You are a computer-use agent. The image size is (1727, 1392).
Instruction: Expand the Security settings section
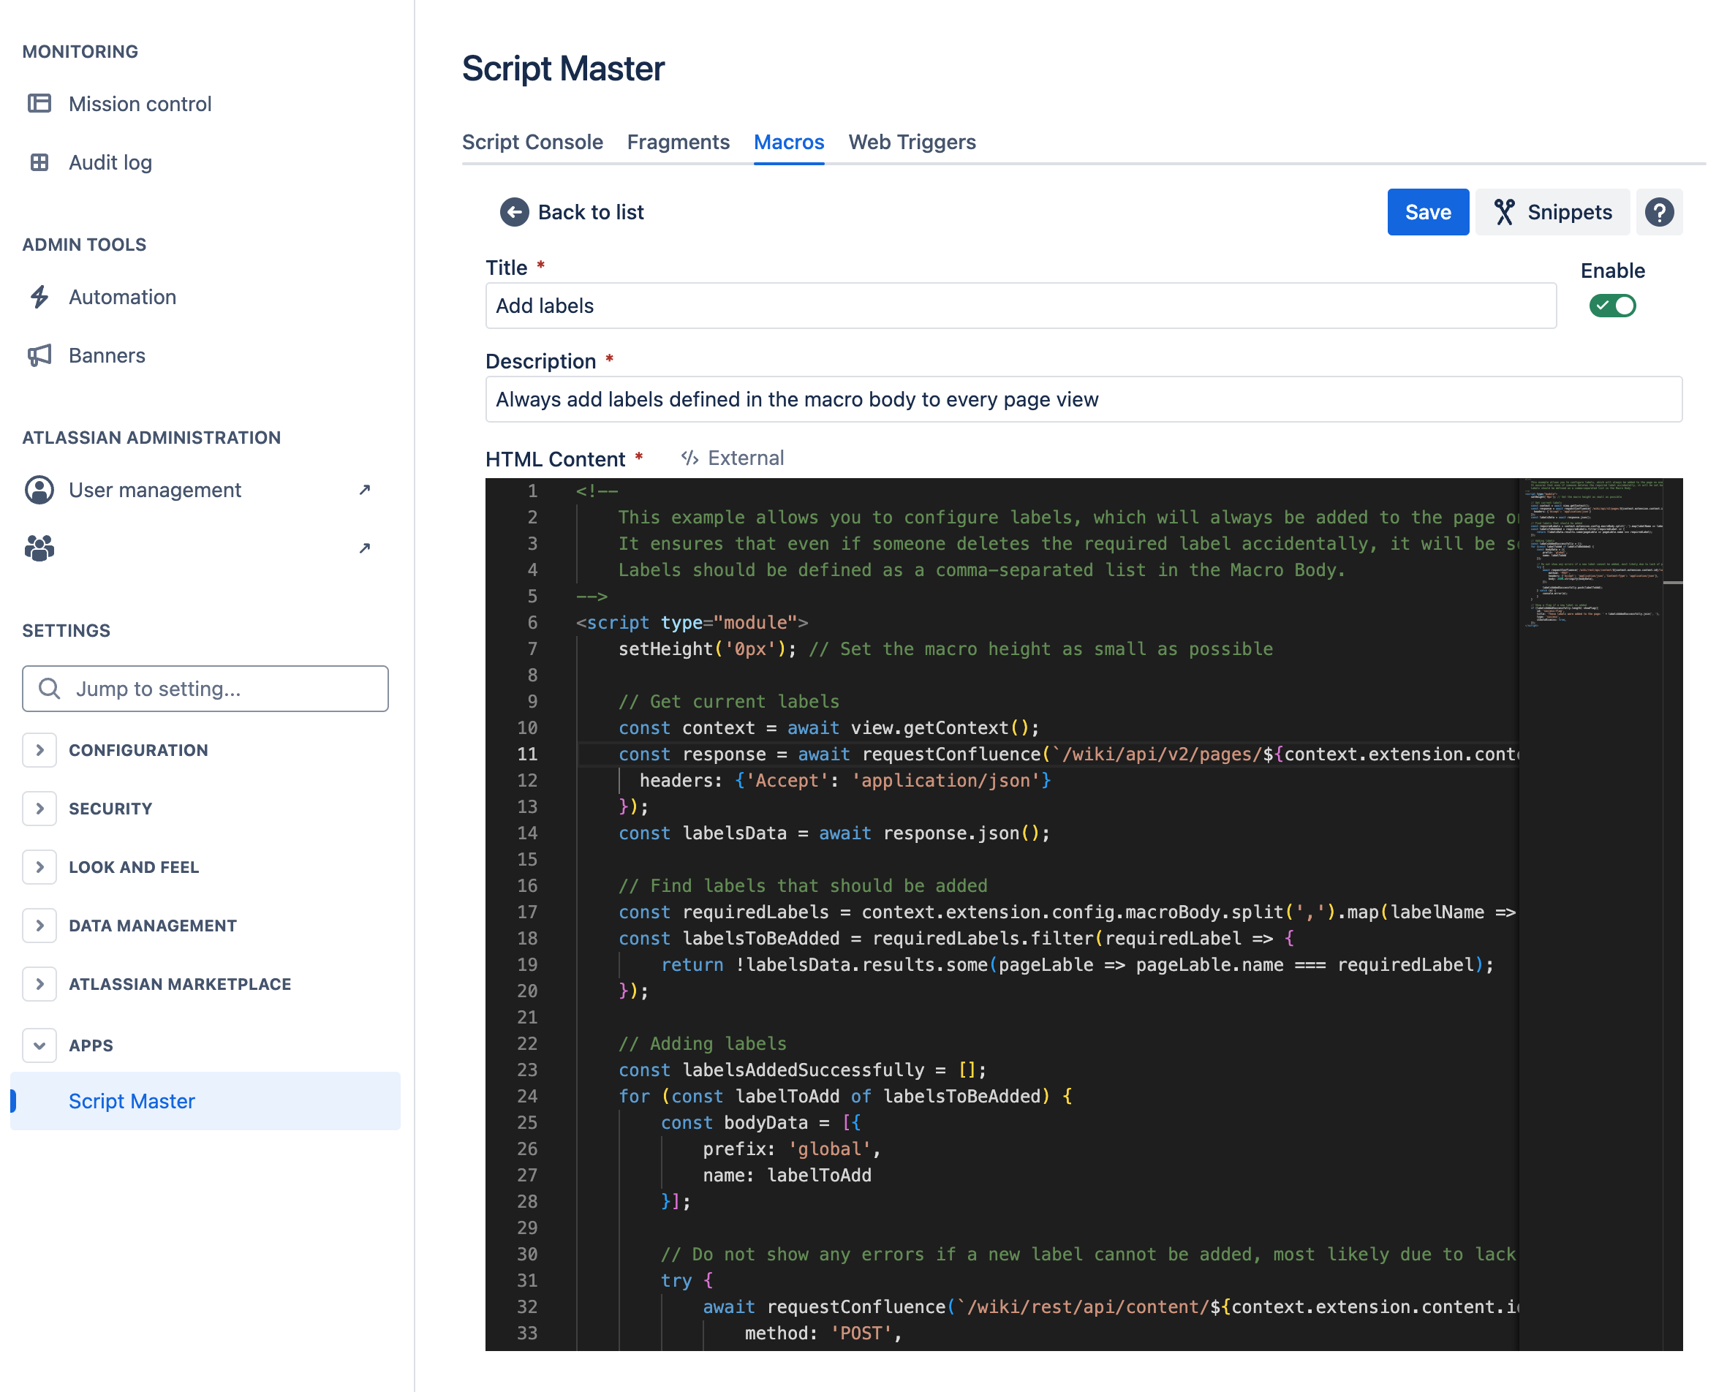tap(39, 809)
